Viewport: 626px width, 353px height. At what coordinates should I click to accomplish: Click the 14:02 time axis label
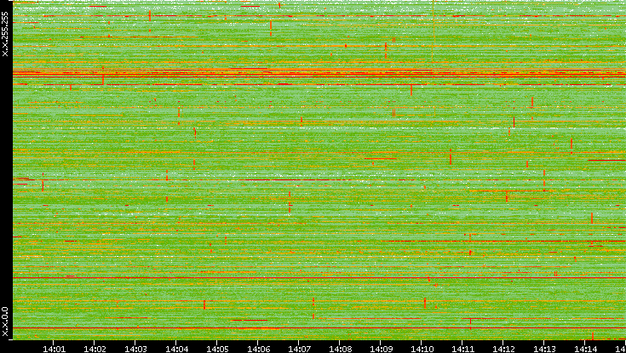[95, 349]
